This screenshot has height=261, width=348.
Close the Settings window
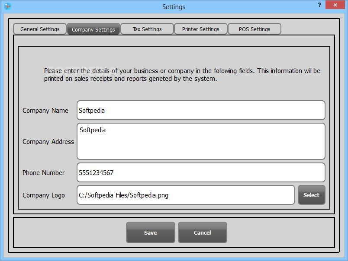click(x=335, y=5)
